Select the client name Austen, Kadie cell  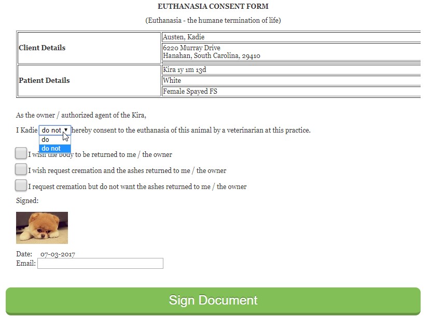[291, 37]
